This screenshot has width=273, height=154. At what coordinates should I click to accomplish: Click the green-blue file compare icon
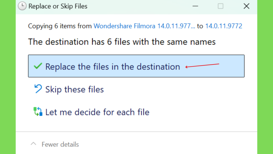pos(38,111)
